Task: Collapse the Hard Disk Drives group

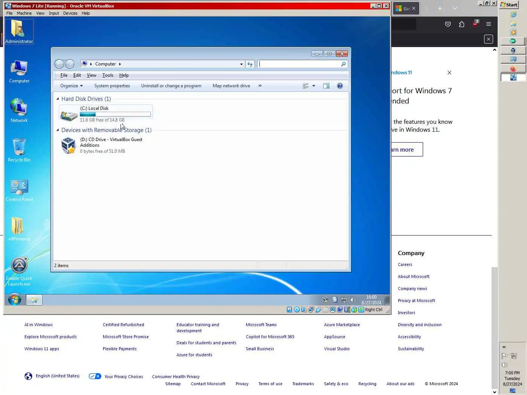Action: 58,99
